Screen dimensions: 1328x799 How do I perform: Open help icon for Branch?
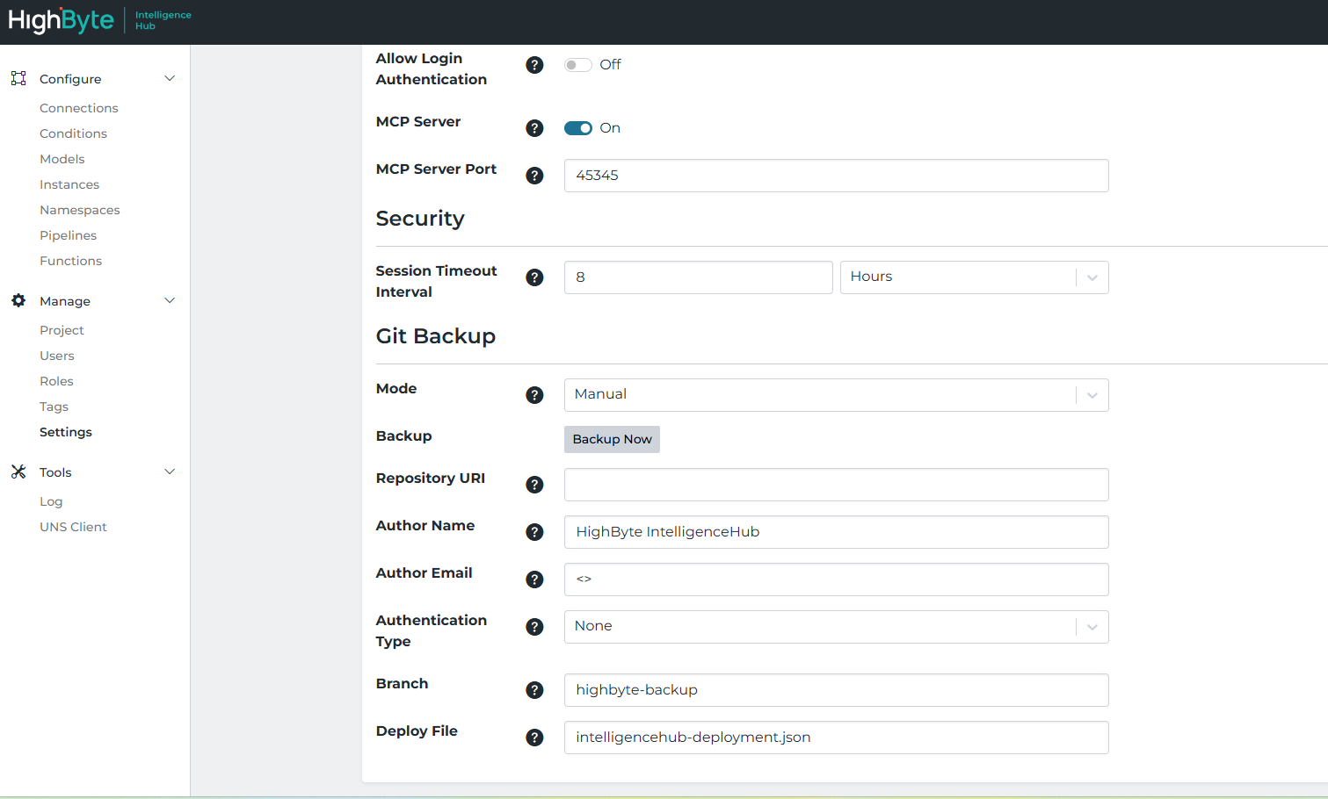pyautogui.click(x=534, y=690)
